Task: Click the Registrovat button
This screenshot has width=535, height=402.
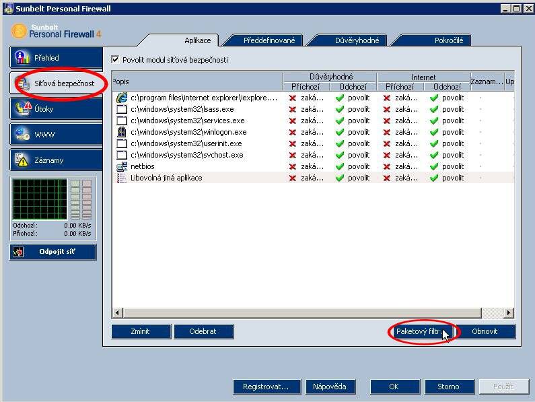Action: click(266, 387)
